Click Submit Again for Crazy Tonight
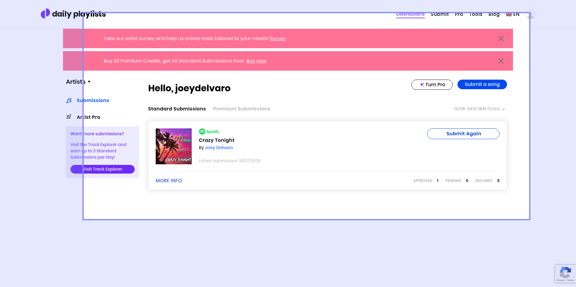 [463, 134]
